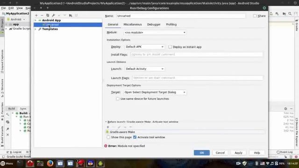This screenshot has width=299, height=168.
Task: Focus the configuration Name field
Action: (x=181, y=16)
